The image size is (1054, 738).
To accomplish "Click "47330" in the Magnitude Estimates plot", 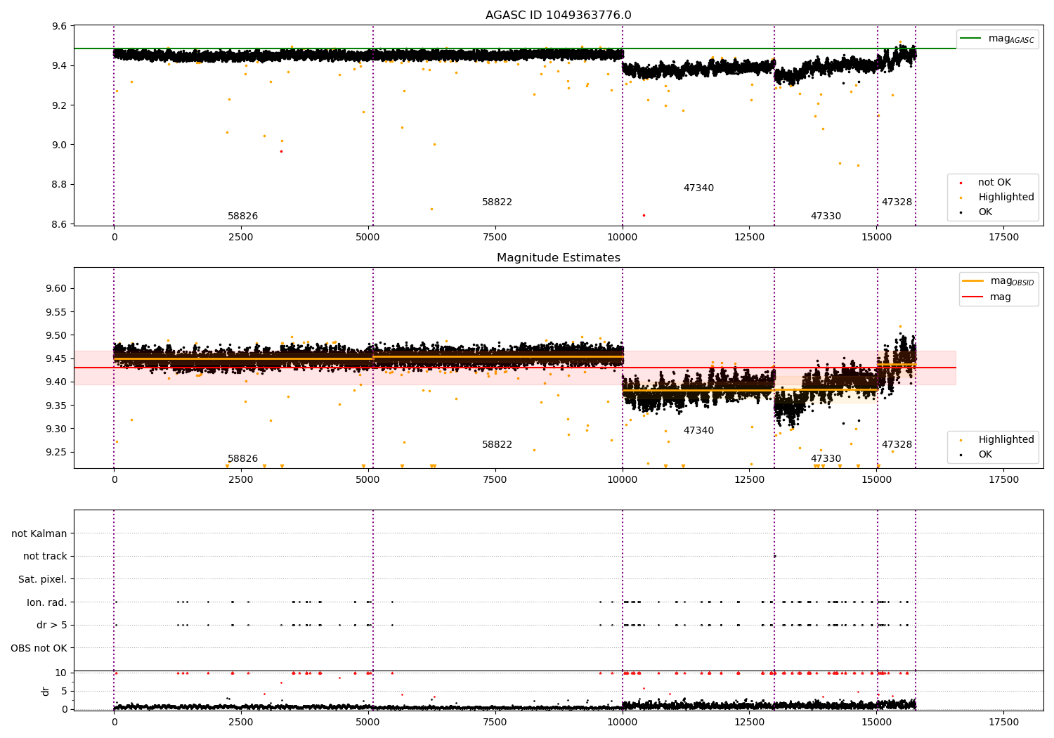I will click(x=826, y=459).
